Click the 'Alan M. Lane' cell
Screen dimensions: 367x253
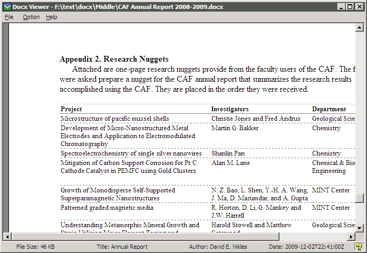[x=230, y=163]
